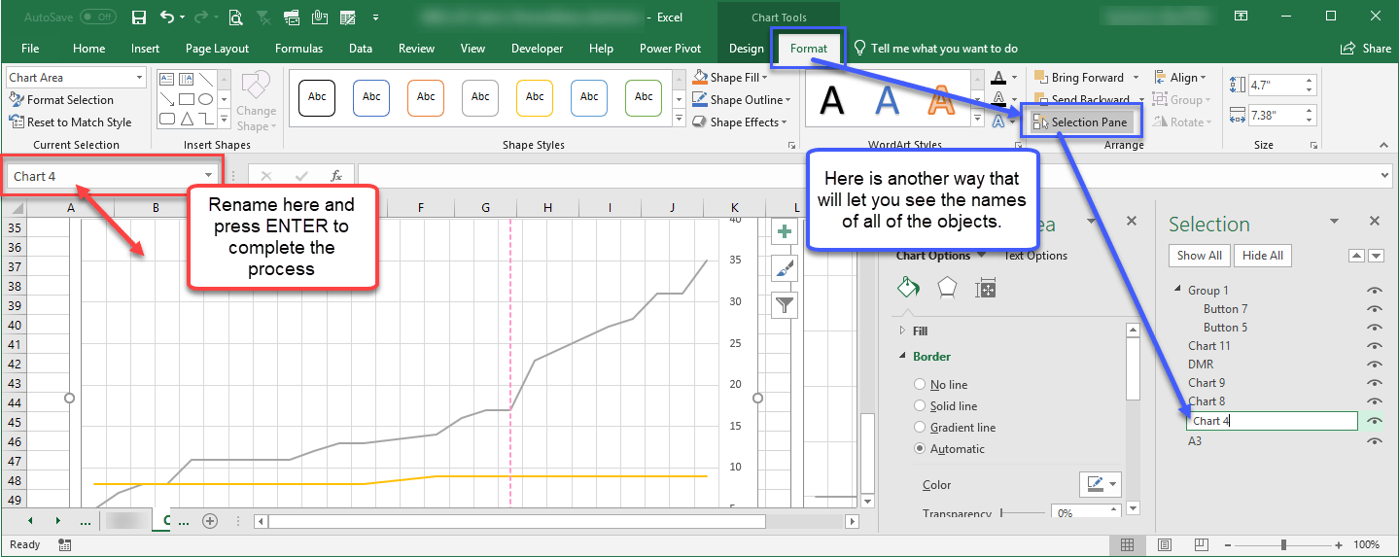This screenshot has height=557, width=1399.
Task: Switch to Fill & Line paint bucket icon
Action: coord(907,288)
